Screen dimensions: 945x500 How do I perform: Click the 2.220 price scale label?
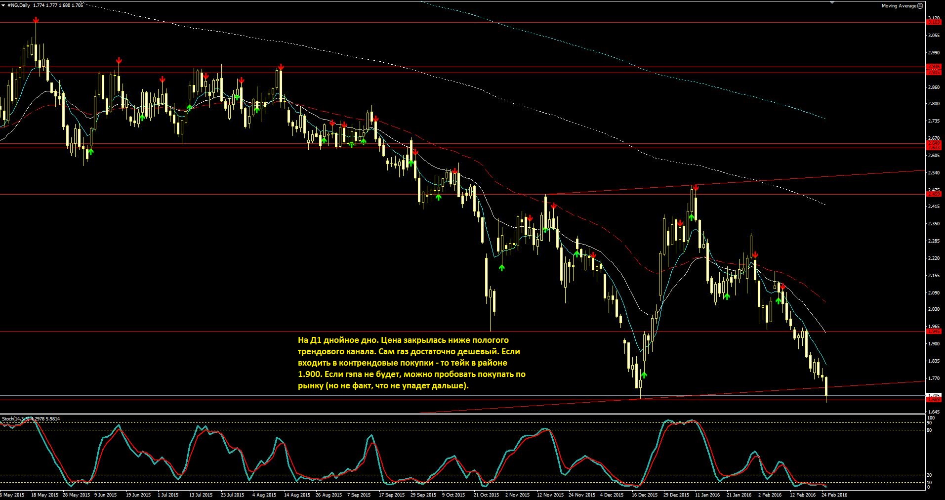933,258
